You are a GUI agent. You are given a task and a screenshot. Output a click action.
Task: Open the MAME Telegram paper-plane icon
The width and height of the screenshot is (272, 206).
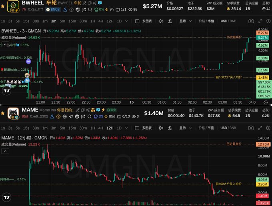[x=71, y=116]
